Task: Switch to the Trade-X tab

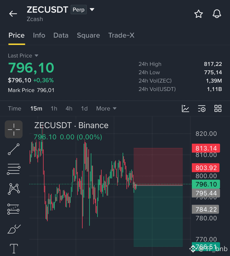Action: (x=121, y=35)
